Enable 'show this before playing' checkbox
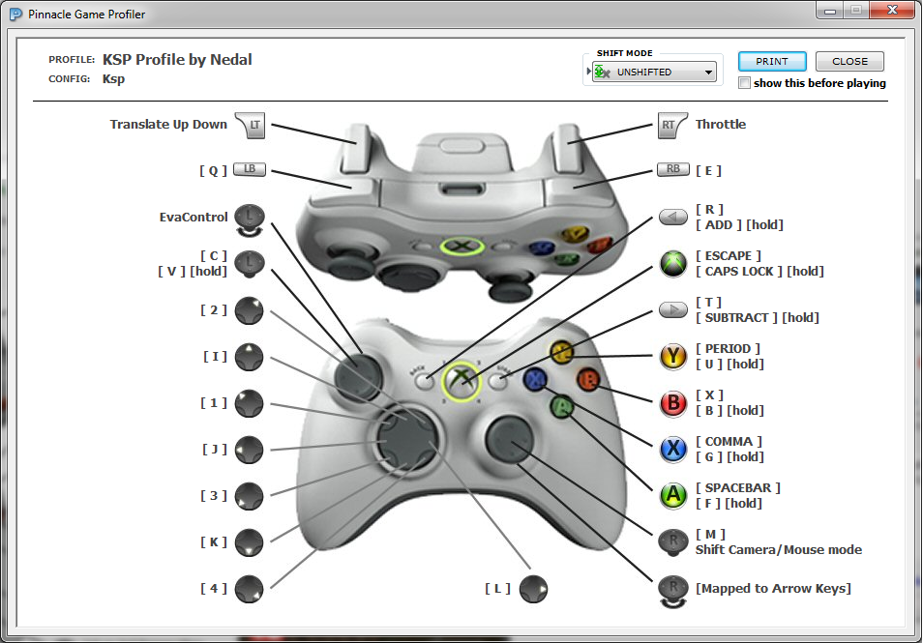 [x=745, y=83]
